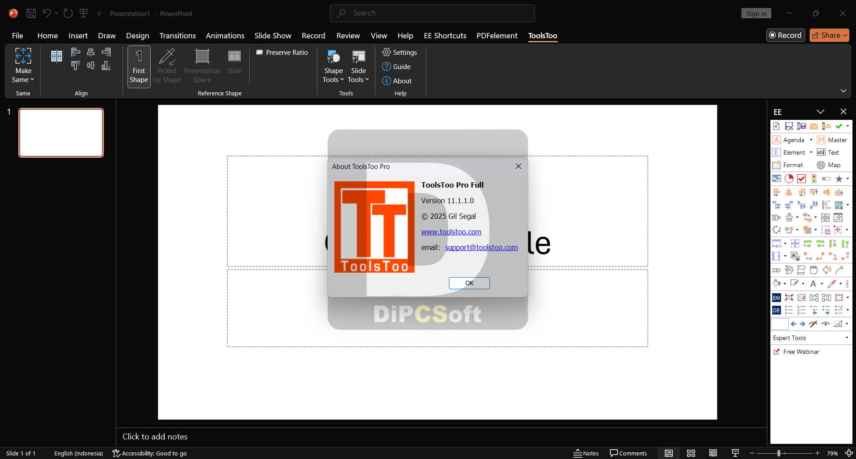Click the crossed-out eye hide icon

click(x=813, y=324)
